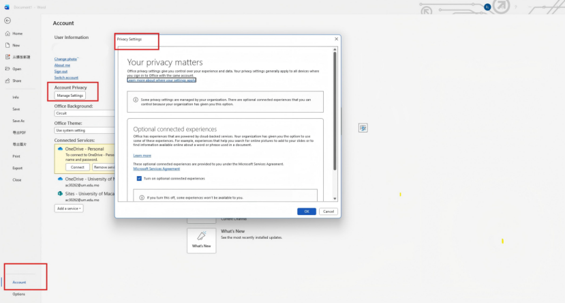Click the Privacy Settings vertical scrollbar thumb
The width and height of the screenshot is (565, 303).
335,111
